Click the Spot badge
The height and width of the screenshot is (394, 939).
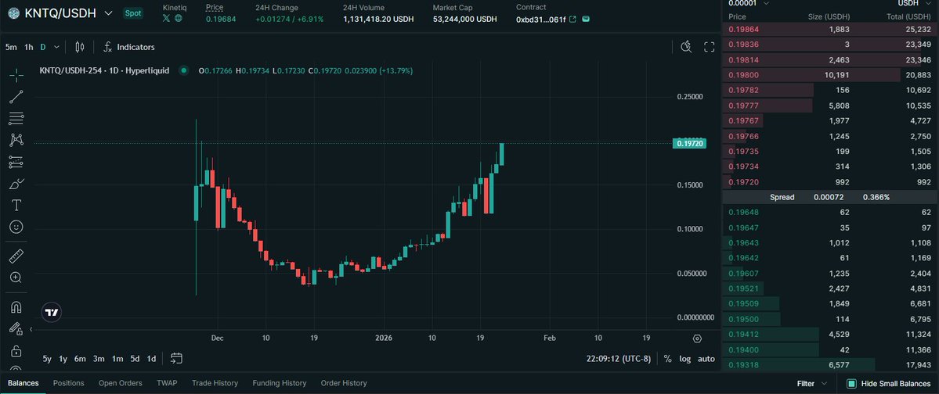133,13
